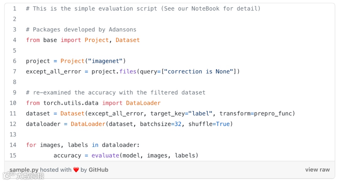Screen dimensions: 339x182
Task: Click the 'evaluate' function call
Action: click(x=105, y=155)
